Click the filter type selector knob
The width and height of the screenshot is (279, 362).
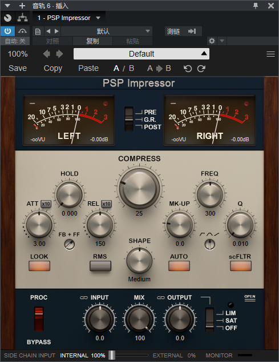pos(209,245)
